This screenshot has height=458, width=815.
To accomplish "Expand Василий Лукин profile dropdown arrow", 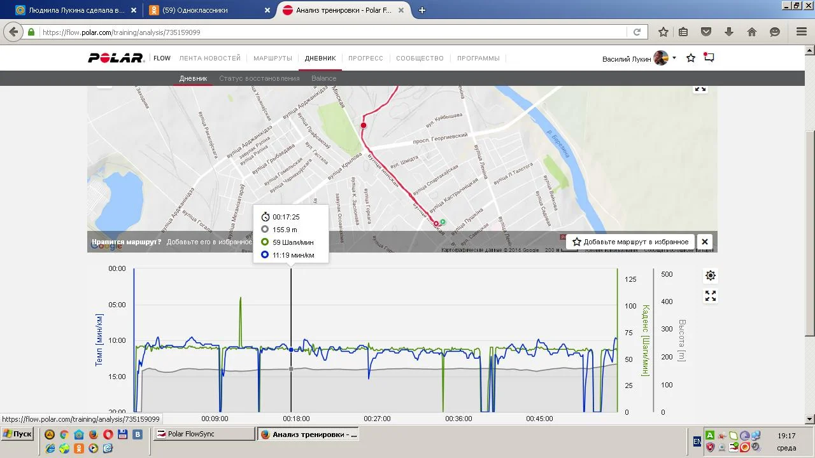I will coord(674,59).
